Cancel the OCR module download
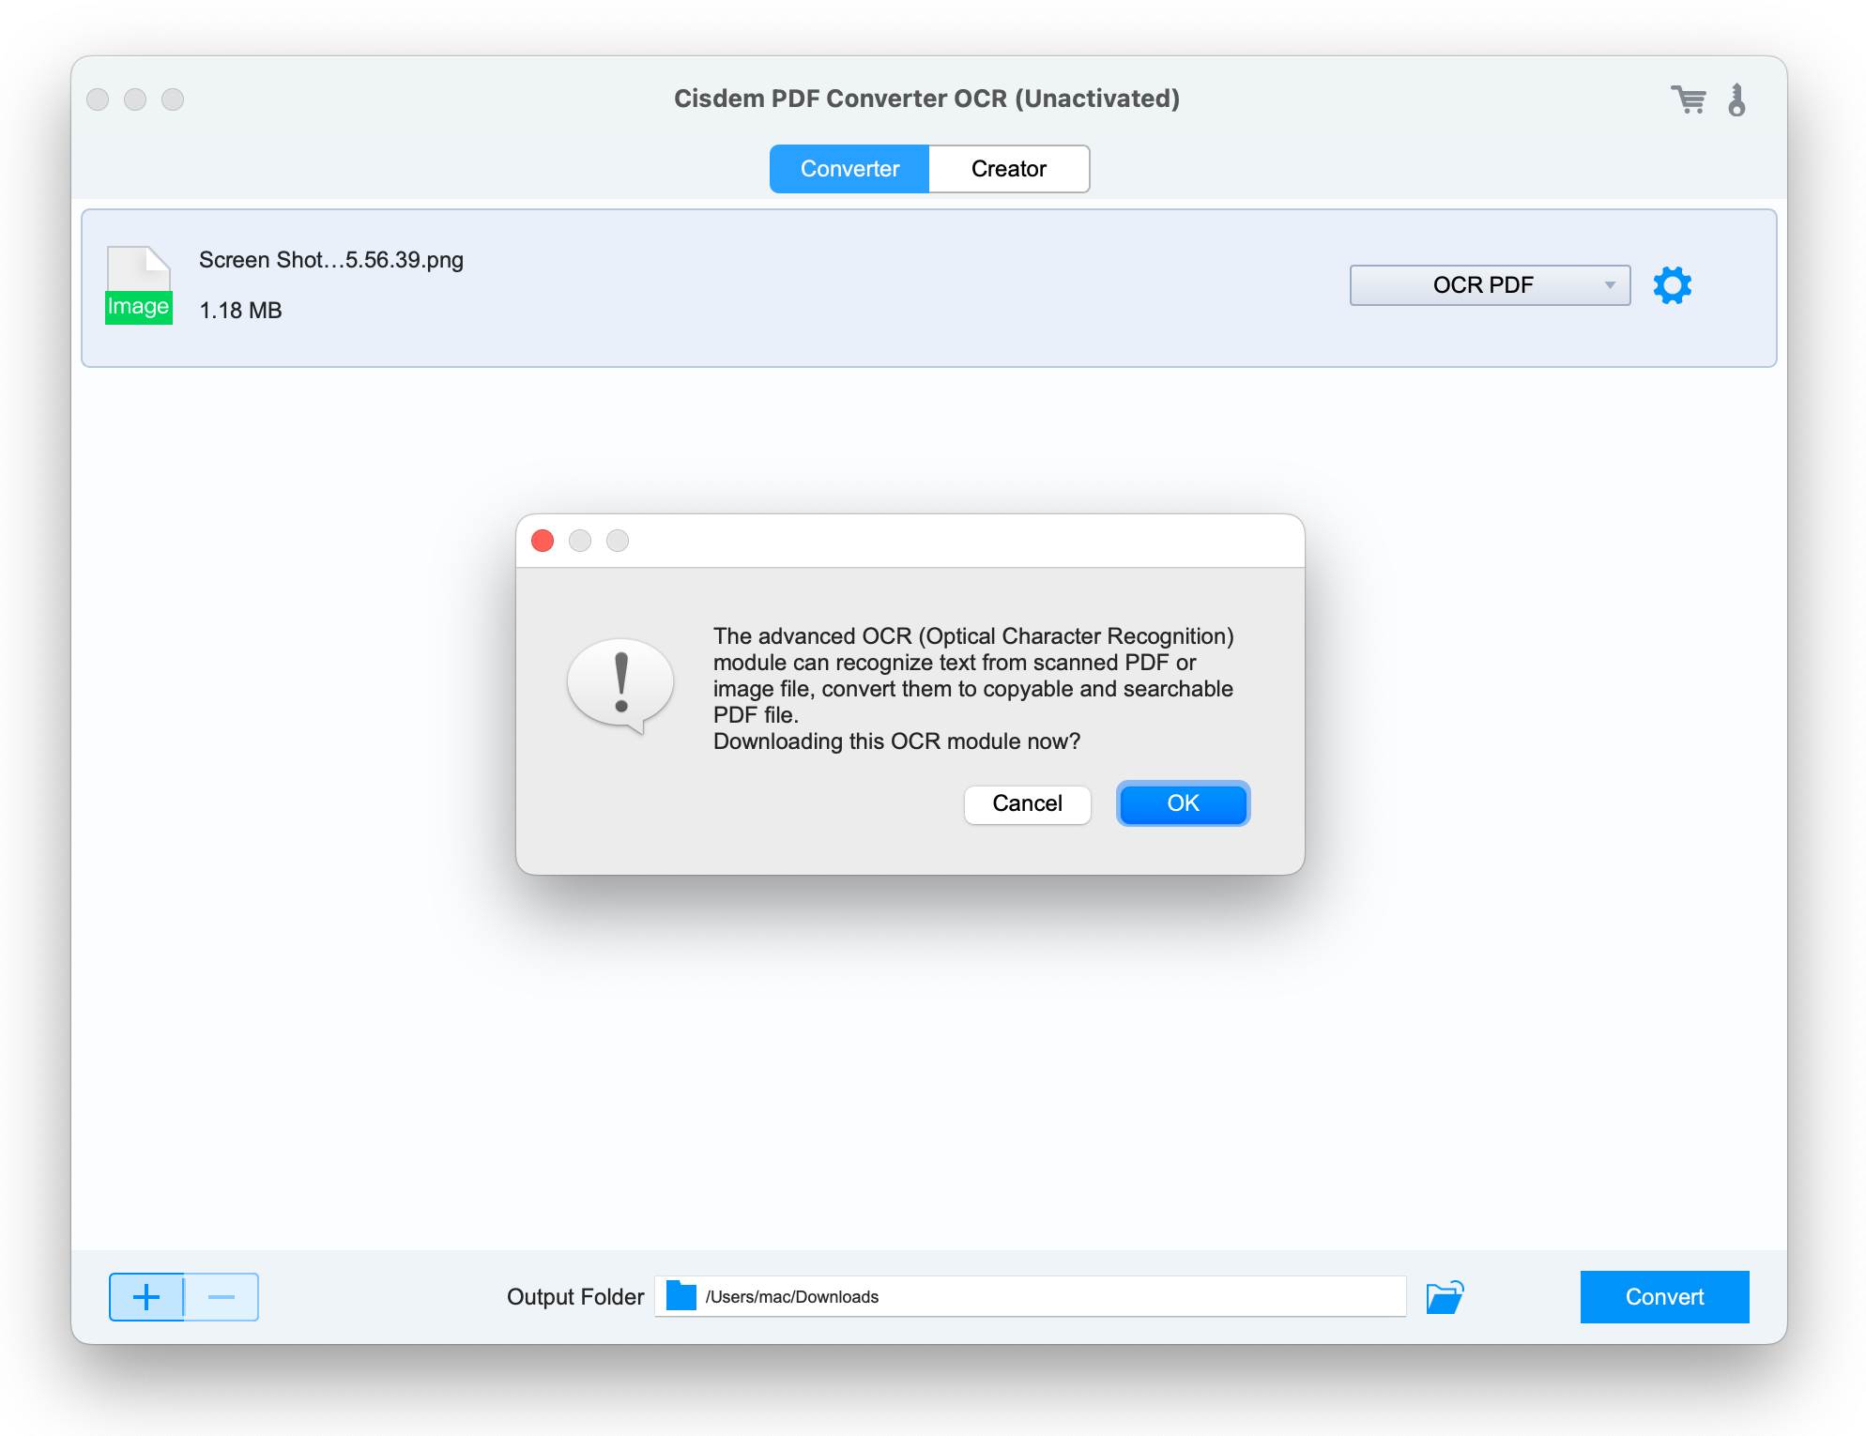This screenshot has height=1436, width=1866. (x=1026, y=803)
